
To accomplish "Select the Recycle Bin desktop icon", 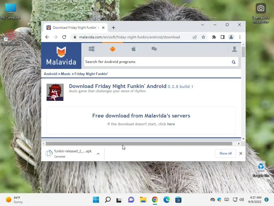I will click(261, 170).
